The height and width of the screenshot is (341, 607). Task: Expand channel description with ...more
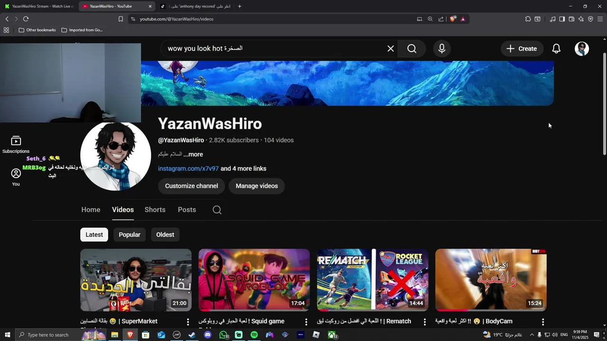click(193, 154)
